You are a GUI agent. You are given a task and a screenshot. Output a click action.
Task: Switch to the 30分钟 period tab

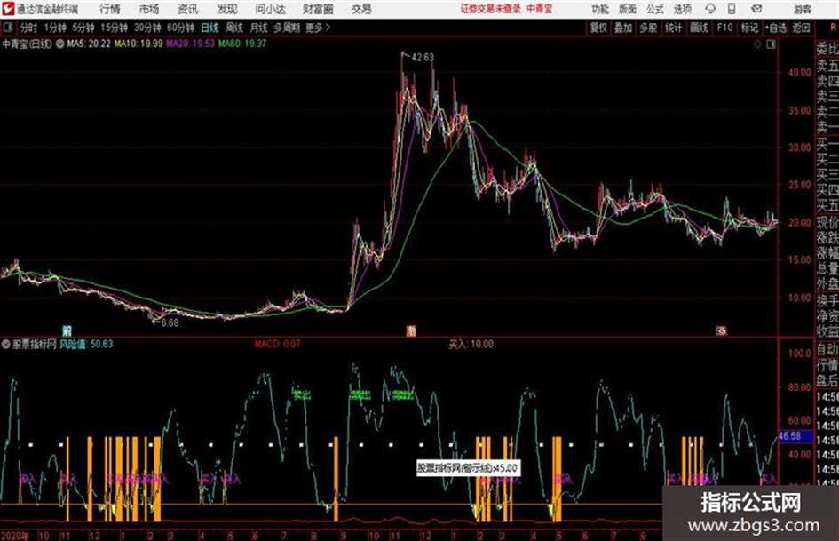point(147,28)
